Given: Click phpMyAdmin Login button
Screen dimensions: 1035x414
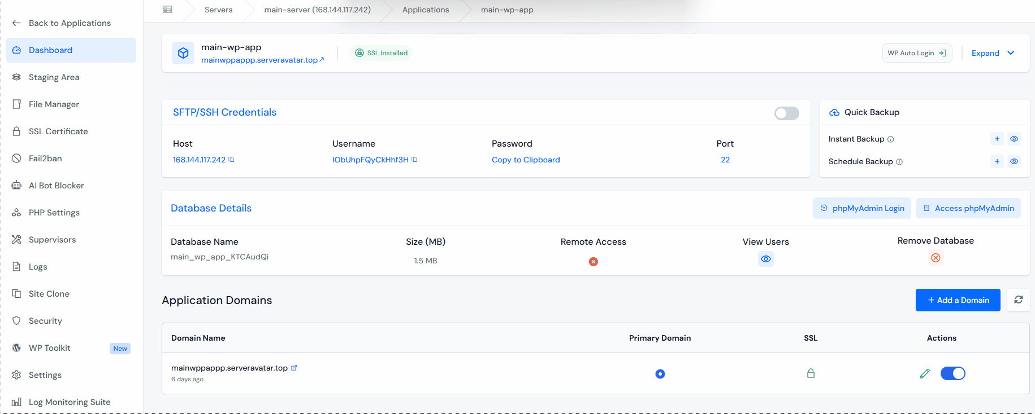Looking at the screenshot, I should point(862,208).
